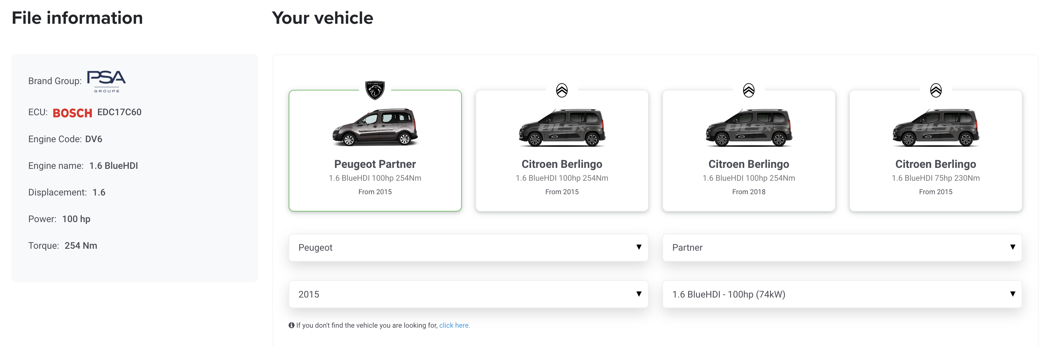Click the red Bosch logo
Viewport: 1050px width, 346px height.
point(73,113)
